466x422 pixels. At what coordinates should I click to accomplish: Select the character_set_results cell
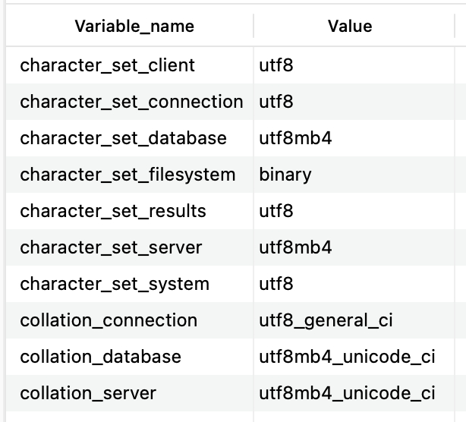[x=113, y=211]
